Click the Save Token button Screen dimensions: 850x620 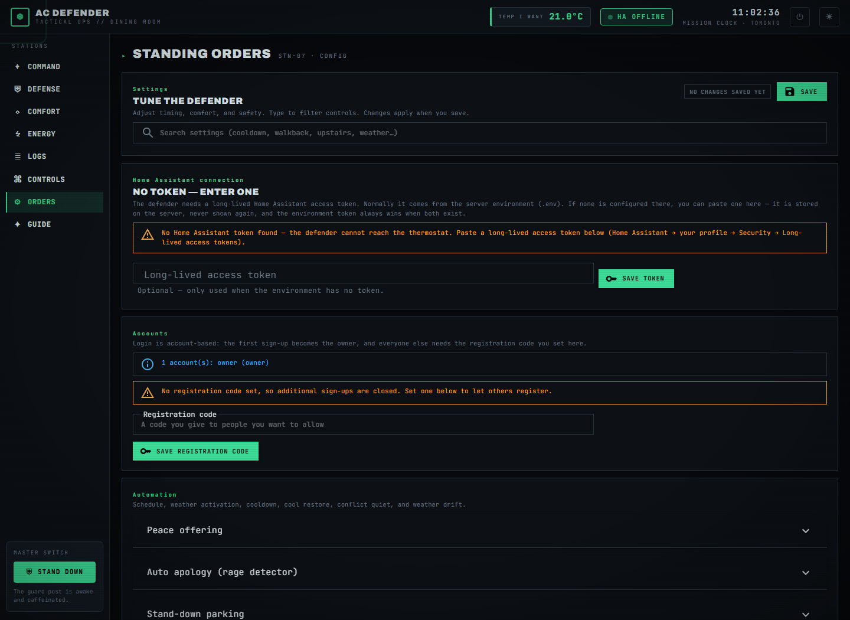click(636, 279)
